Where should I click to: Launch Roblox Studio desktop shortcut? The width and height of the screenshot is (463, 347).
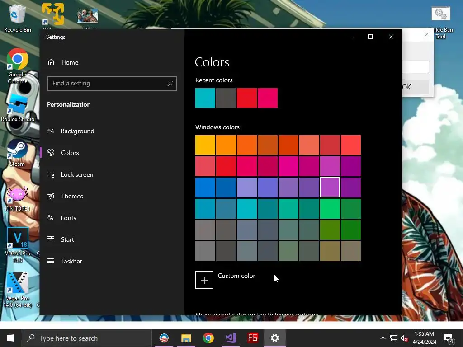click(18, 108)
